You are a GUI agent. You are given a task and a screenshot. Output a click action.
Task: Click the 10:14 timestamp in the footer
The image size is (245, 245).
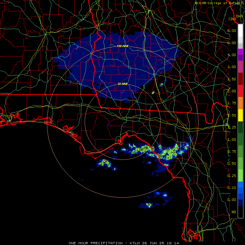click(173, 243)
